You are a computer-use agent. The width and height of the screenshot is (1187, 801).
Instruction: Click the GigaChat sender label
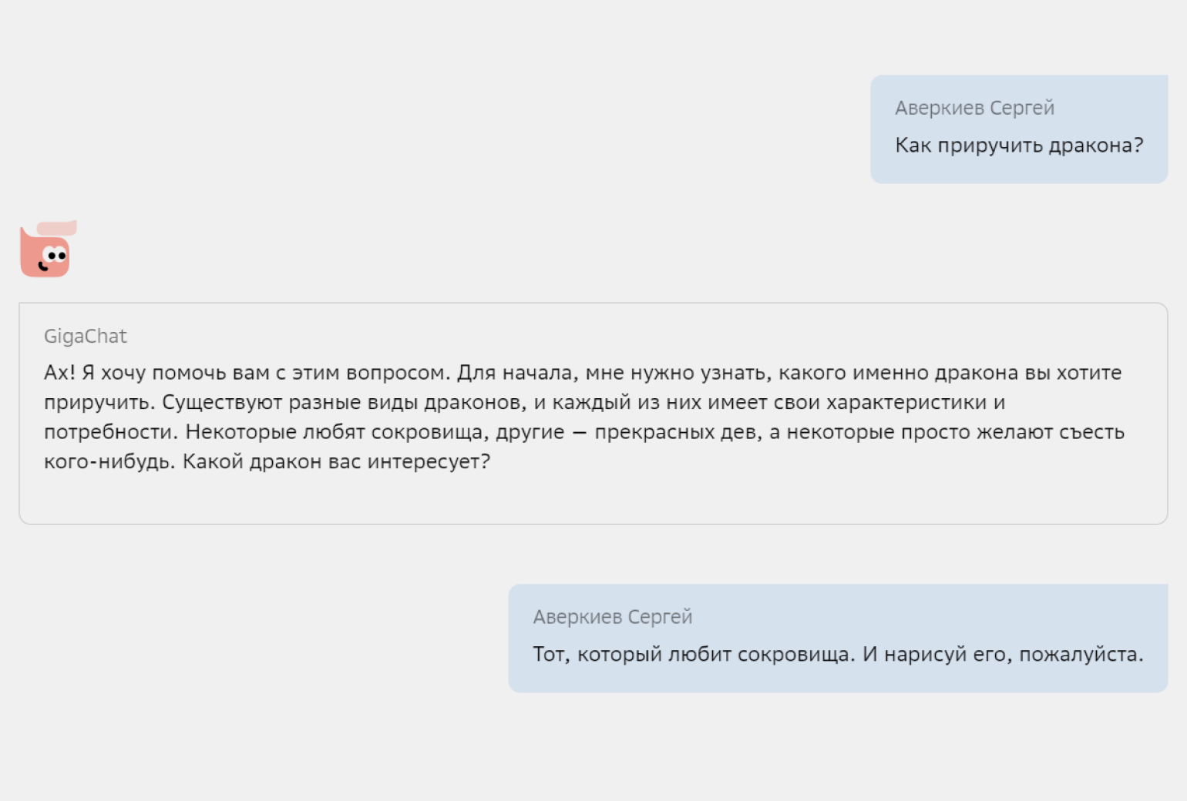(85, 336)
